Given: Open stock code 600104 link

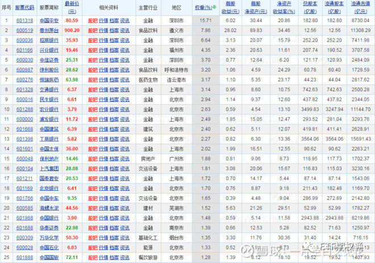Looking at the screenshot, I should [24, 168].
